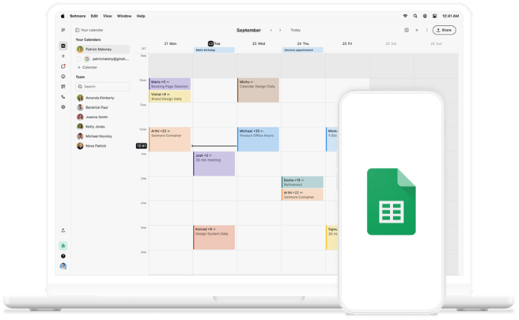Open the gift/apps icon in left rail
This screenshot has height=320, width=519.
[x=63, y=87]
